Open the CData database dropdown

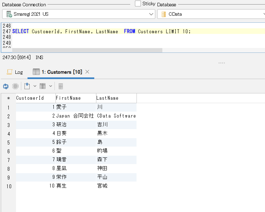[x=263, y=14]
